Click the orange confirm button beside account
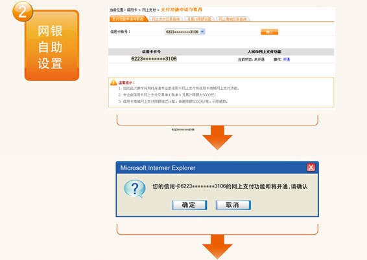367x260 pixels. pos(269,32)
